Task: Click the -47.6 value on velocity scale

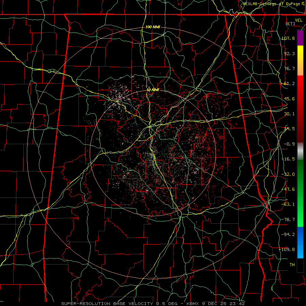Action: click(x=288, y=189)
